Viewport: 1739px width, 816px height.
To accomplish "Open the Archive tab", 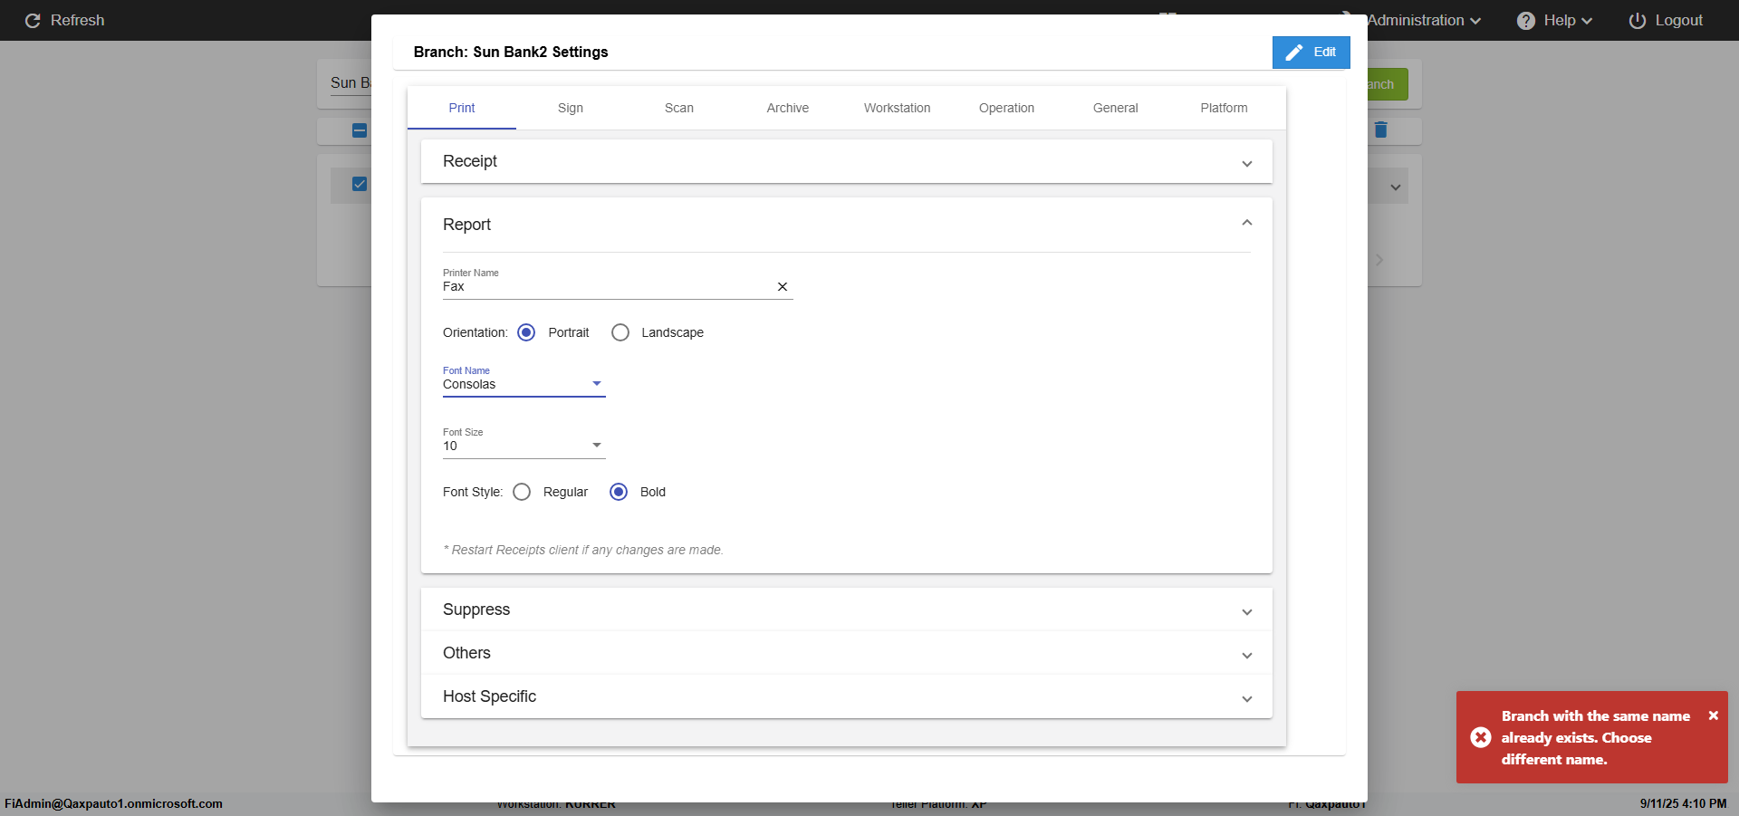I will pos(787,108).
